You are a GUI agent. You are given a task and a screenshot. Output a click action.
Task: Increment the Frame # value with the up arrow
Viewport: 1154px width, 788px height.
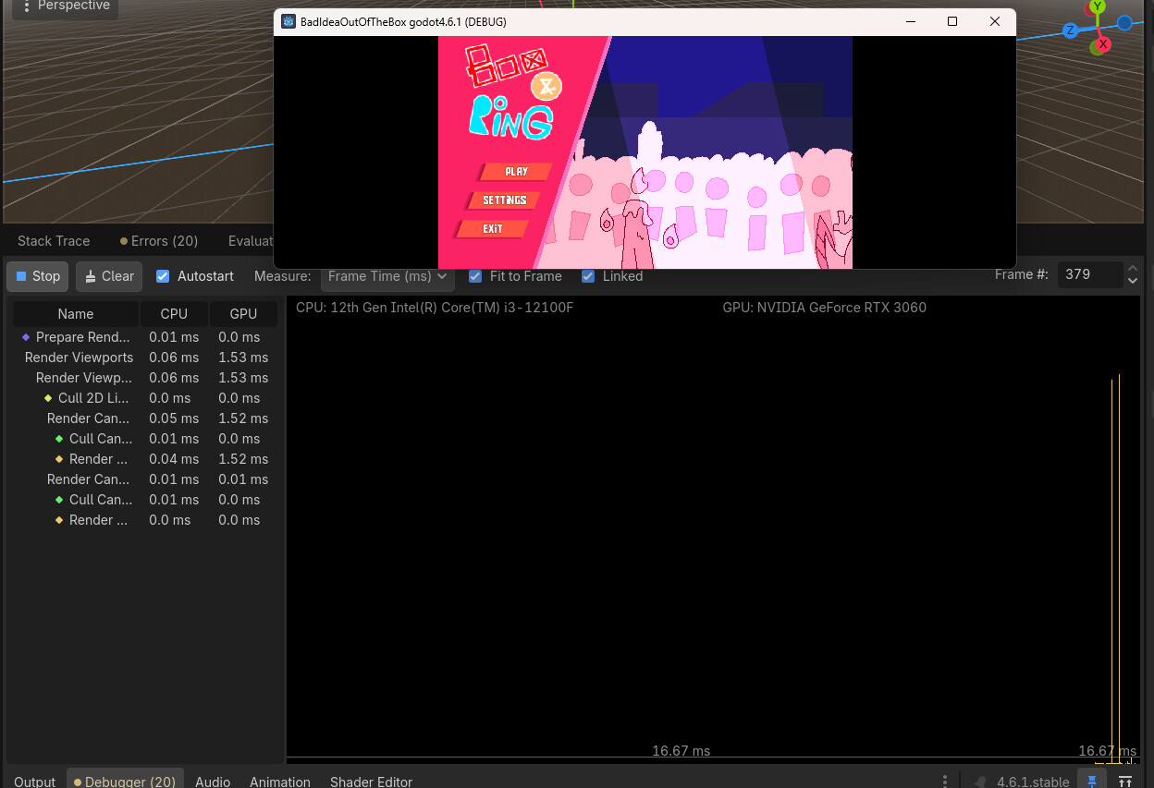tap(1133, 269)
